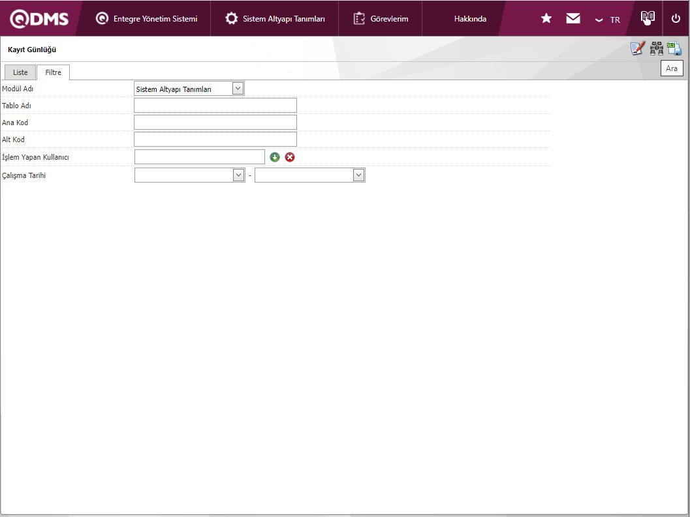The image size is (690, 517).
Task: Select the Filtre tab
Action: [x=54, y=72]
